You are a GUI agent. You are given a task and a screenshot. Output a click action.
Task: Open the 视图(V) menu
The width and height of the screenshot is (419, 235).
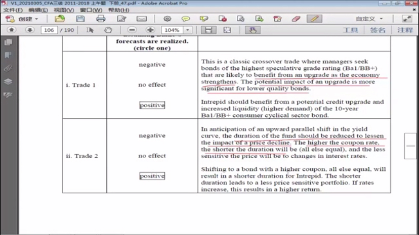point(64,10)
